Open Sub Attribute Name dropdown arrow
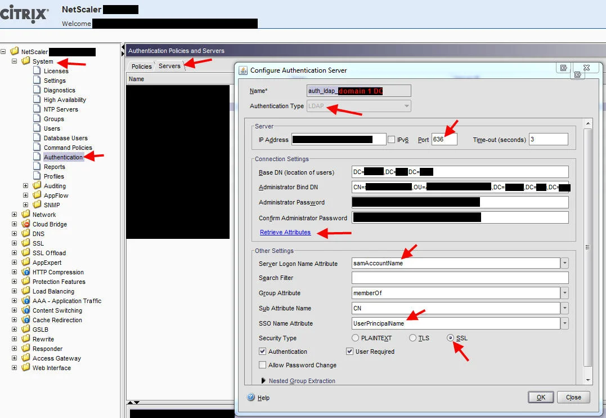The width and height of the screenshot is (606, 418). (565, 308)
